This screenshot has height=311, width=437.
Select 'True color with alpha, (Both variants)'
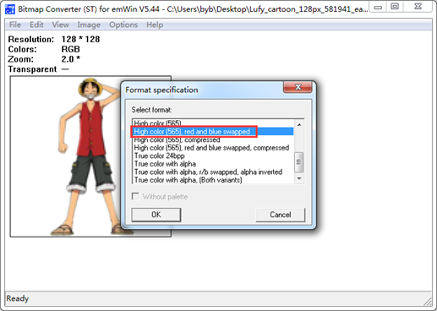(213, 180)
